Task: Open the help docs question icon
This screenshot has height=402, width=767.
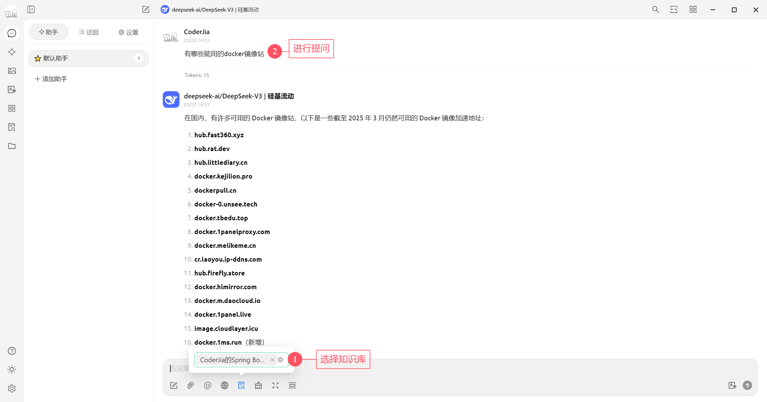Action: point(12,351)
